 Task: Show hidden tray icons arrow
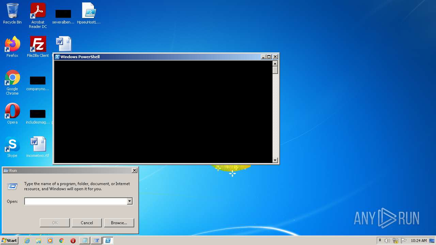[380, 240]
